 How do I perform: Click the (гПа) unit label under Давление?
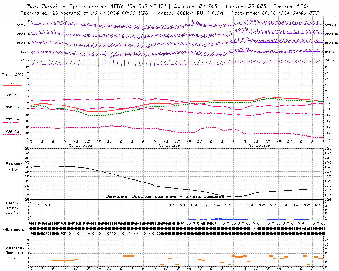pos(14,170)
